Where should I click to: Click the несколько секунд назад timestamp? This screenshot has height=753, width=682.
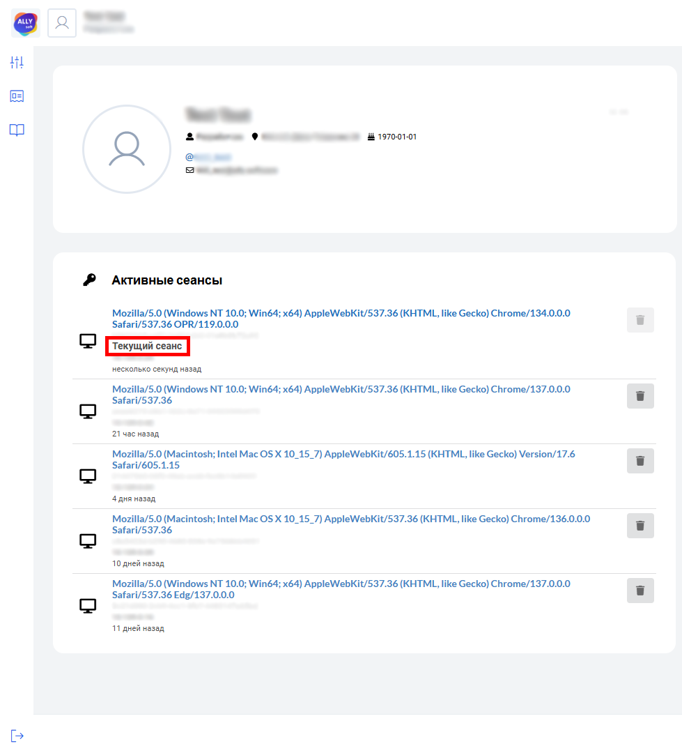point(157,369)
